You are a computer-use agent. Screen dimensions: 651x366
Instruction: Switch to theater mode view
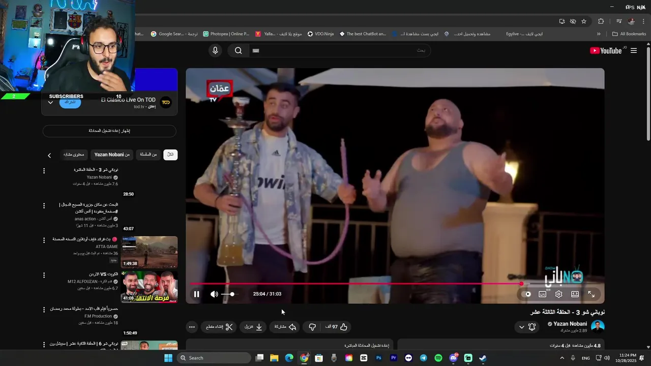[575, 294]
